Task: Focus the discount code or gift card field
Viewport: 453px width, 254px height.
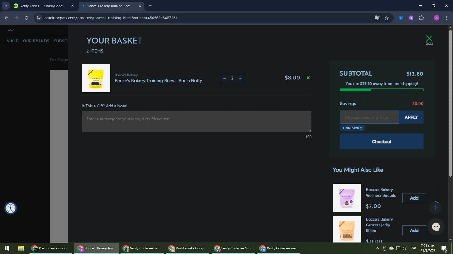Action: point(369,117)
